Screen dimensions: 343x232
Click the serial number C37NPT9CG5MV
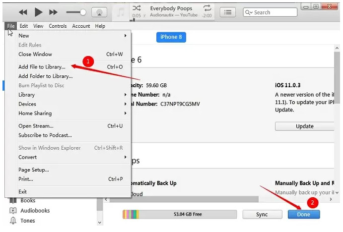pos(180,104)
